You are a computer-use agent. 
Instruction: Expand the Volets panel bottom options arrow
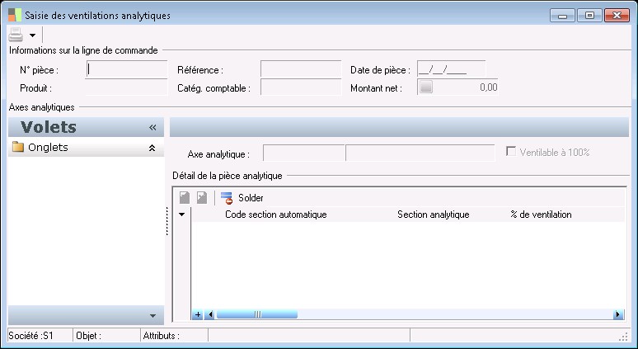tap(152, 316)
